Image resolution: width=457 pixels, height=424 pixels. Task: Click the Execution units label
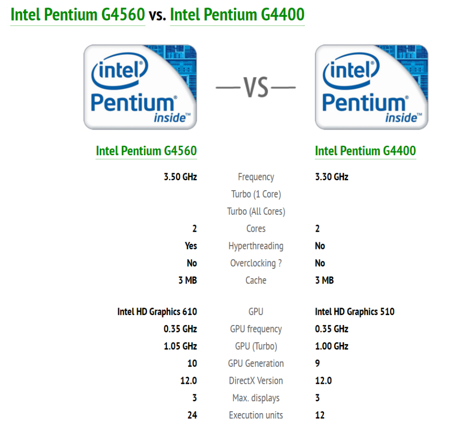(x=256, y=415)
